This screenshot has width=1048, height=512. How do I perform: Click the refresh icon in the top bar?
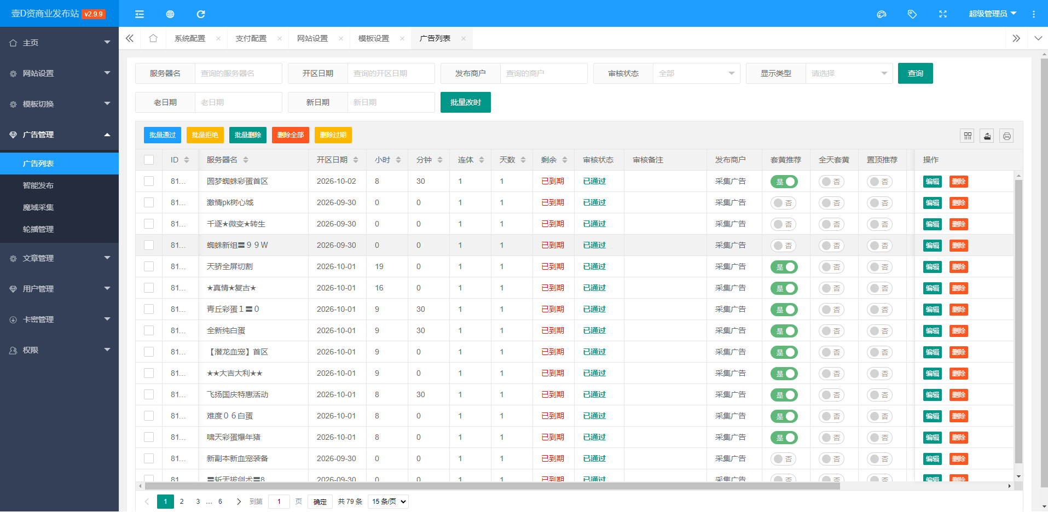pyautogui.click(x=201, y=14)
